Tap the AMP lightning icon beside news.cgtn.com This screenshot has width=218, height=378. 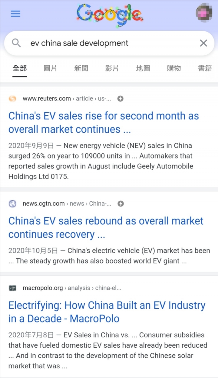pos(121,204)
